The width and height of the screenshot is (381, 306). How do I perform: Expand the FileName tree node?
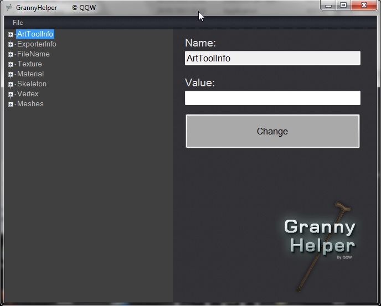11,54
